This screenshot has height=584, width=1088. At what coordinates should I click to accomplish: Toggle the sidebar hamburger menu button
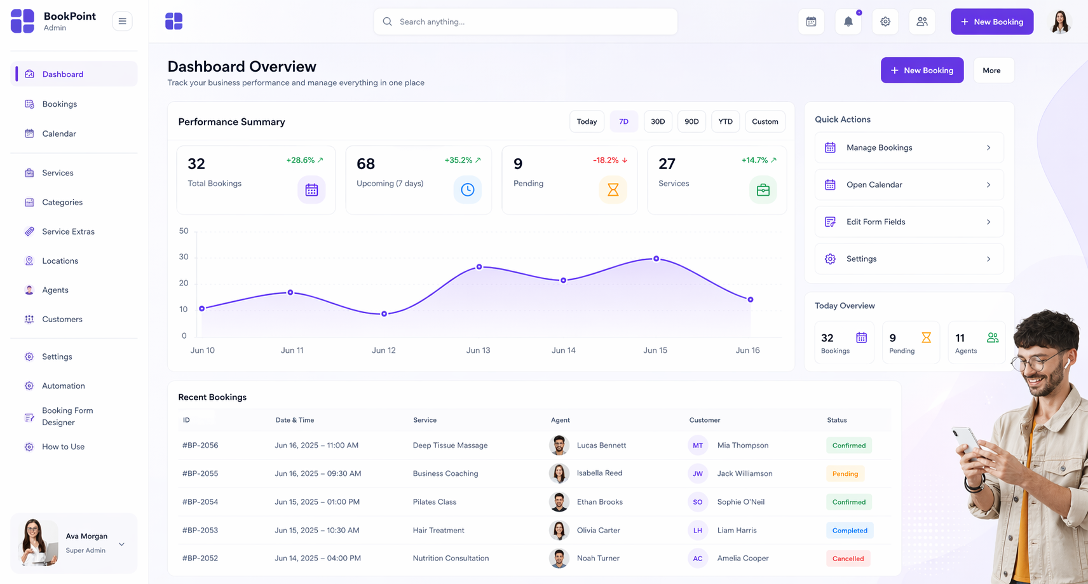tap(122, 21)
